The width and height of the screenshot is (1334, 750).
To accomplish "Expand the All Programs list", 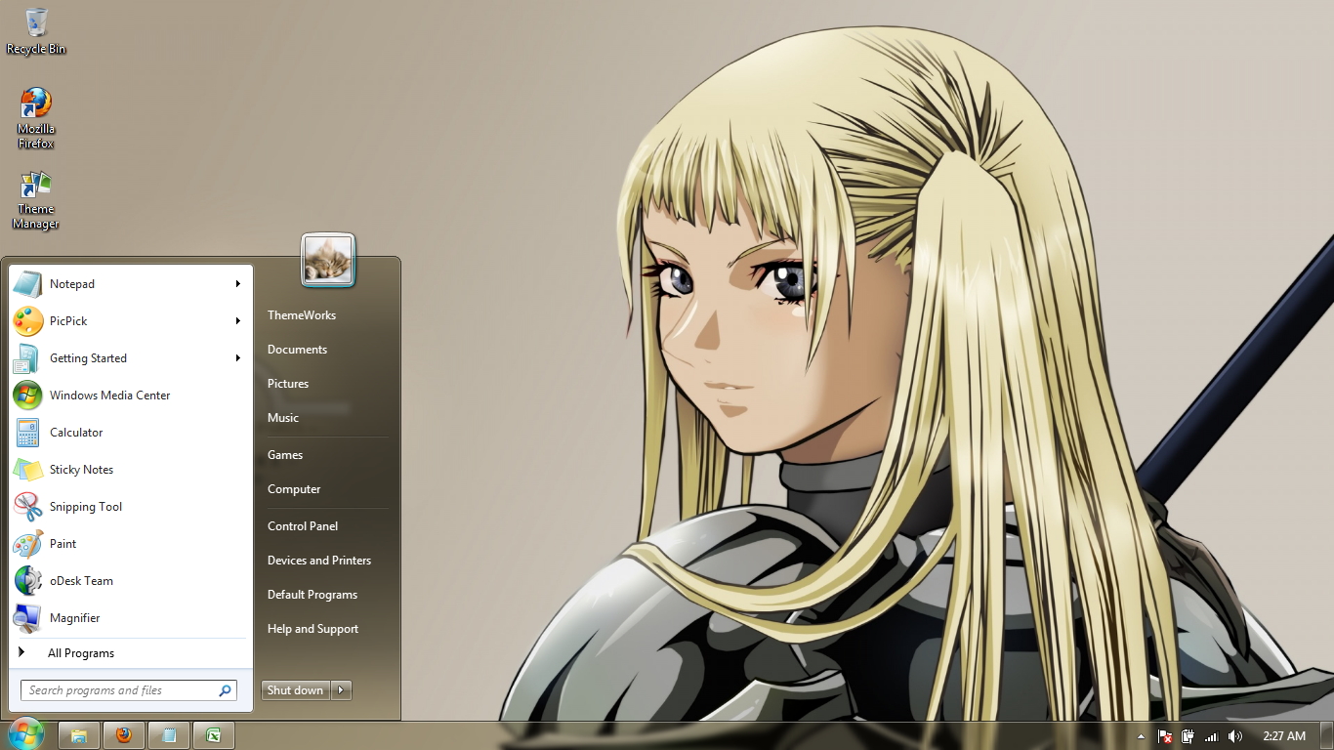I will pyautogui.click(x=81, y=652).
